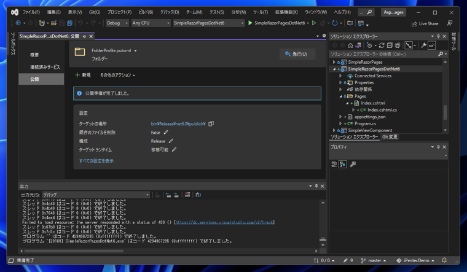Click the Navigate Backward arrow icon

(18, 23)
